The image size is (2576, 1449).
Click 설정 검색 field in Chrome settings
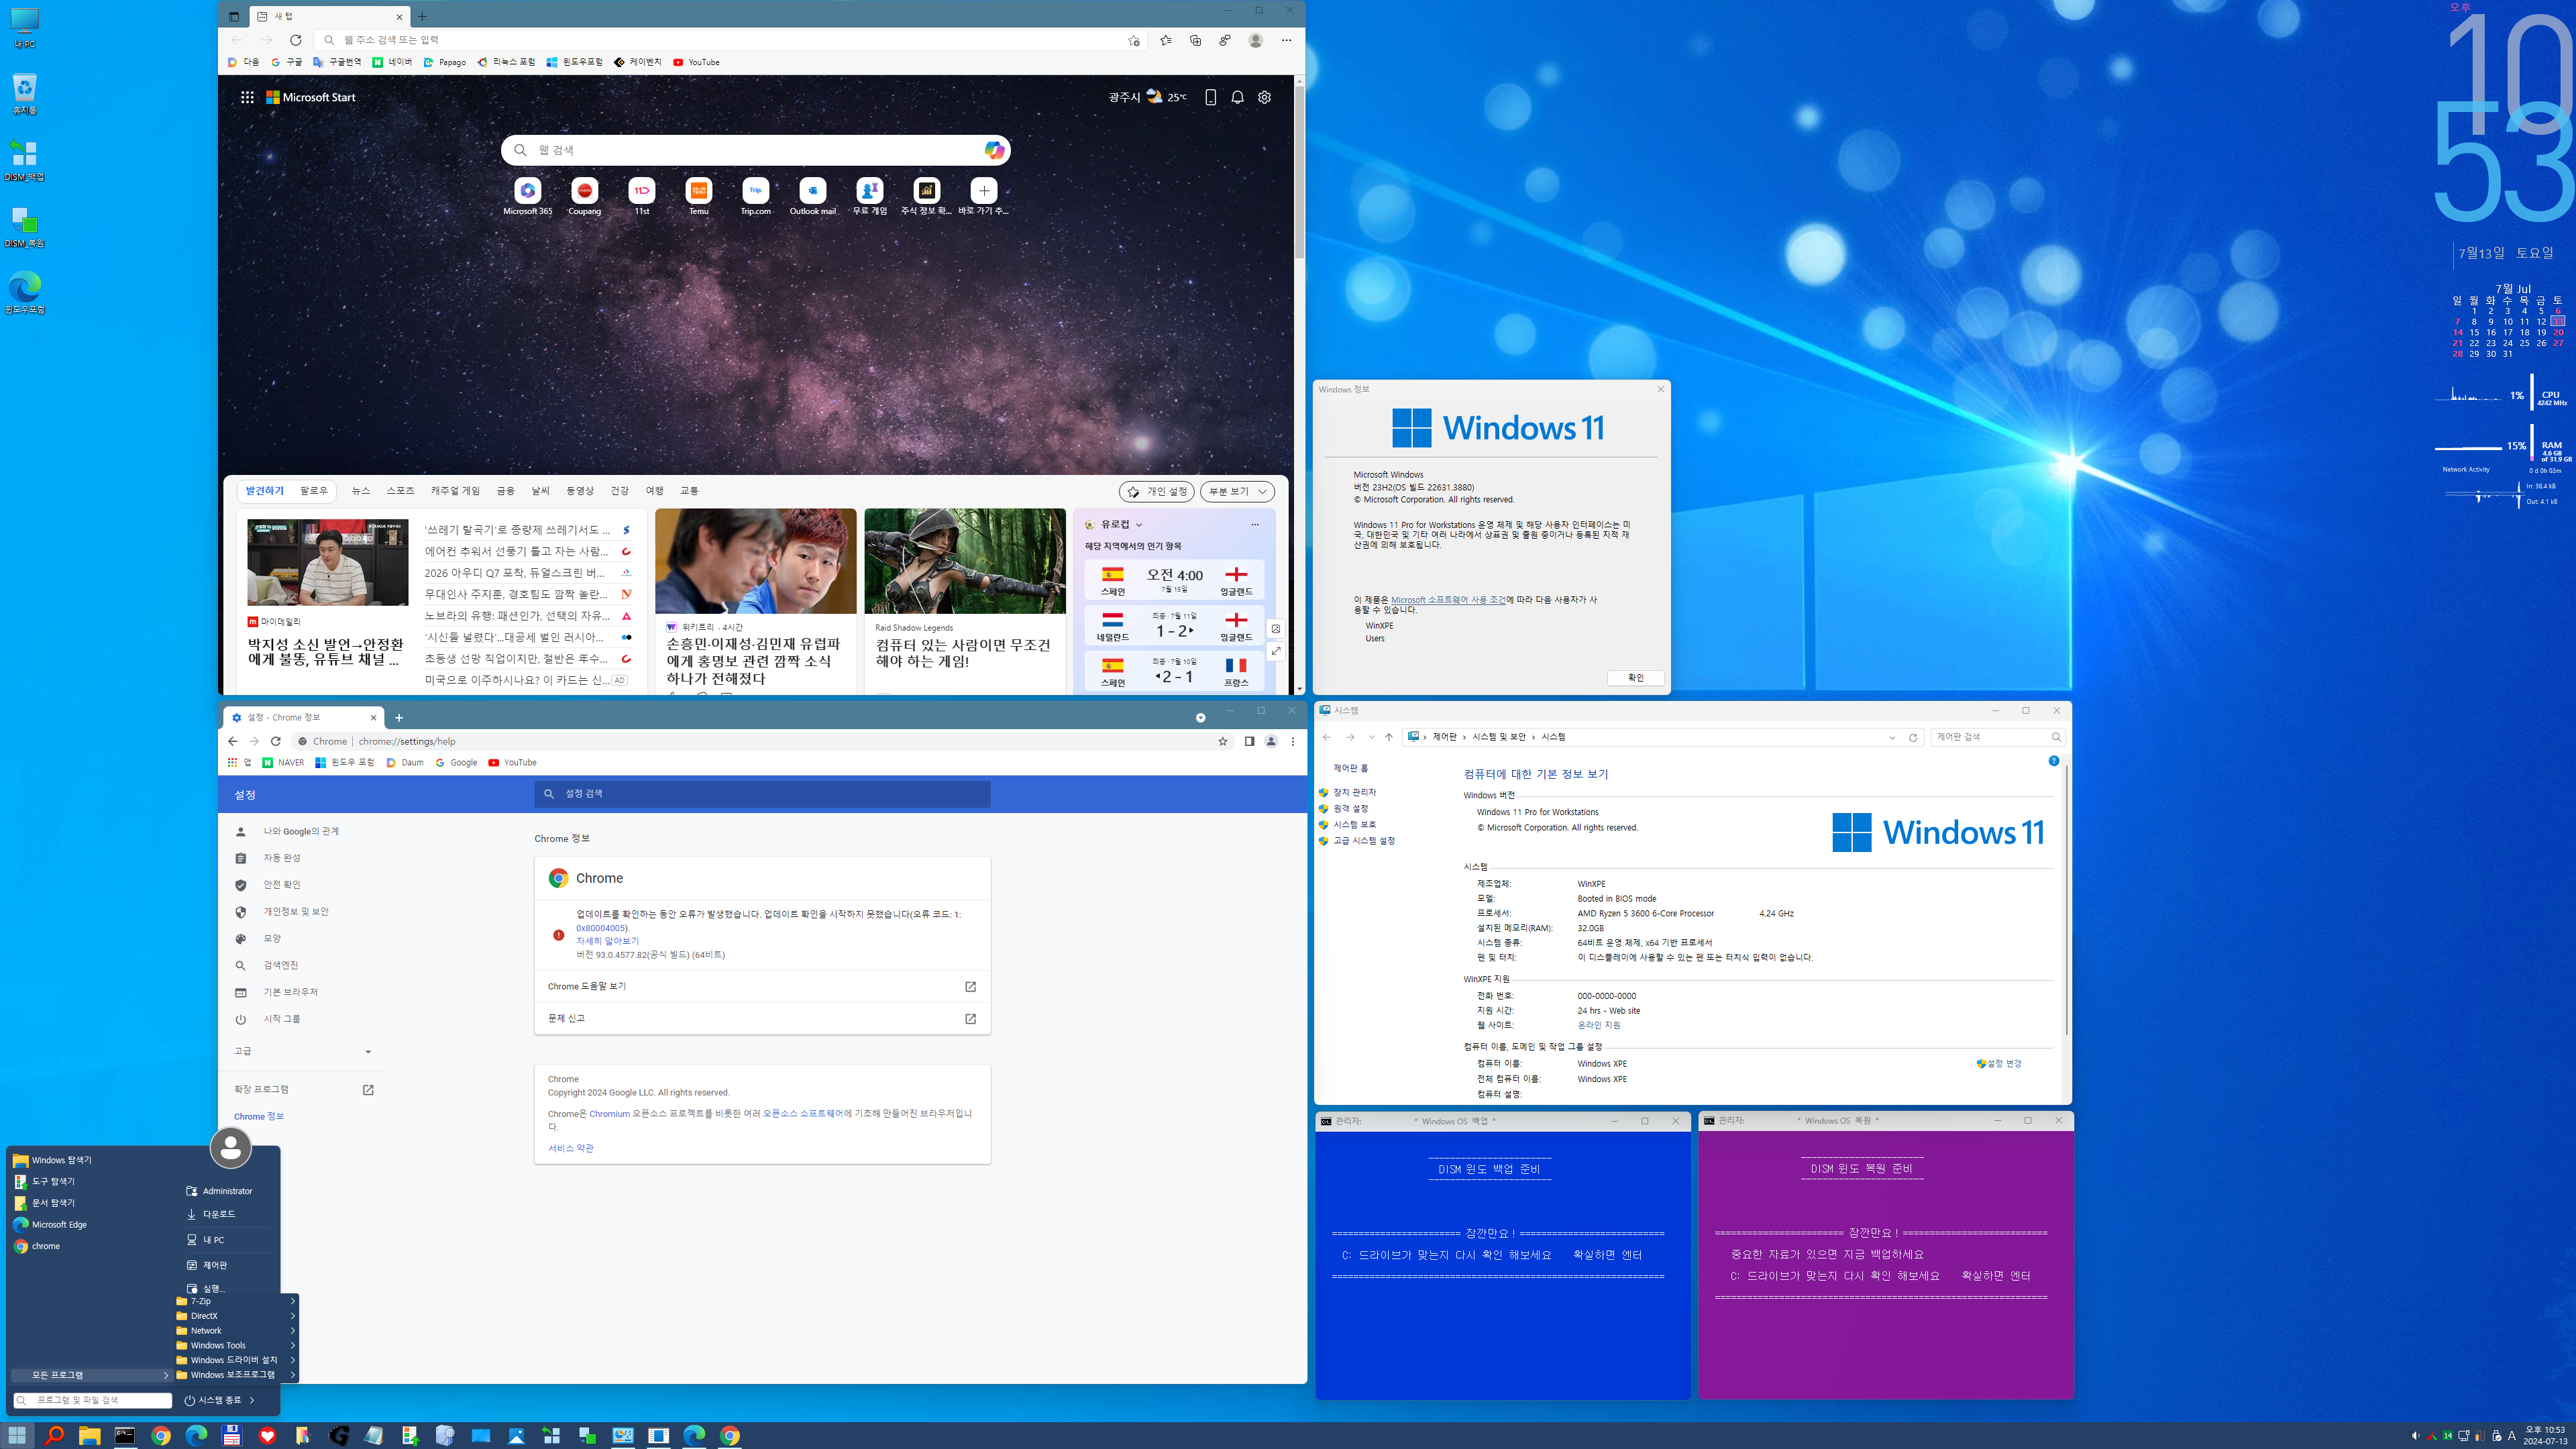tap(762, 793)
